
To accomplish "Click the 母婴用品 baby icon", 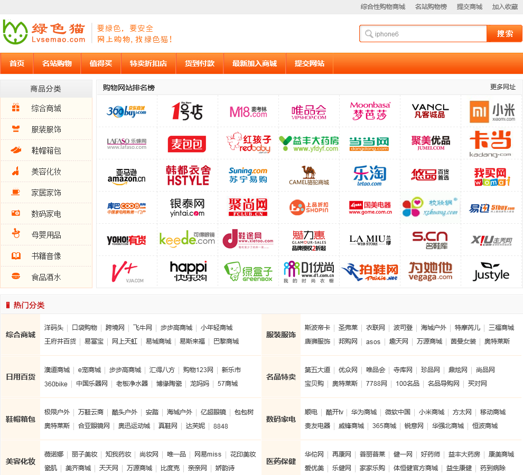I will pos(16,234).
